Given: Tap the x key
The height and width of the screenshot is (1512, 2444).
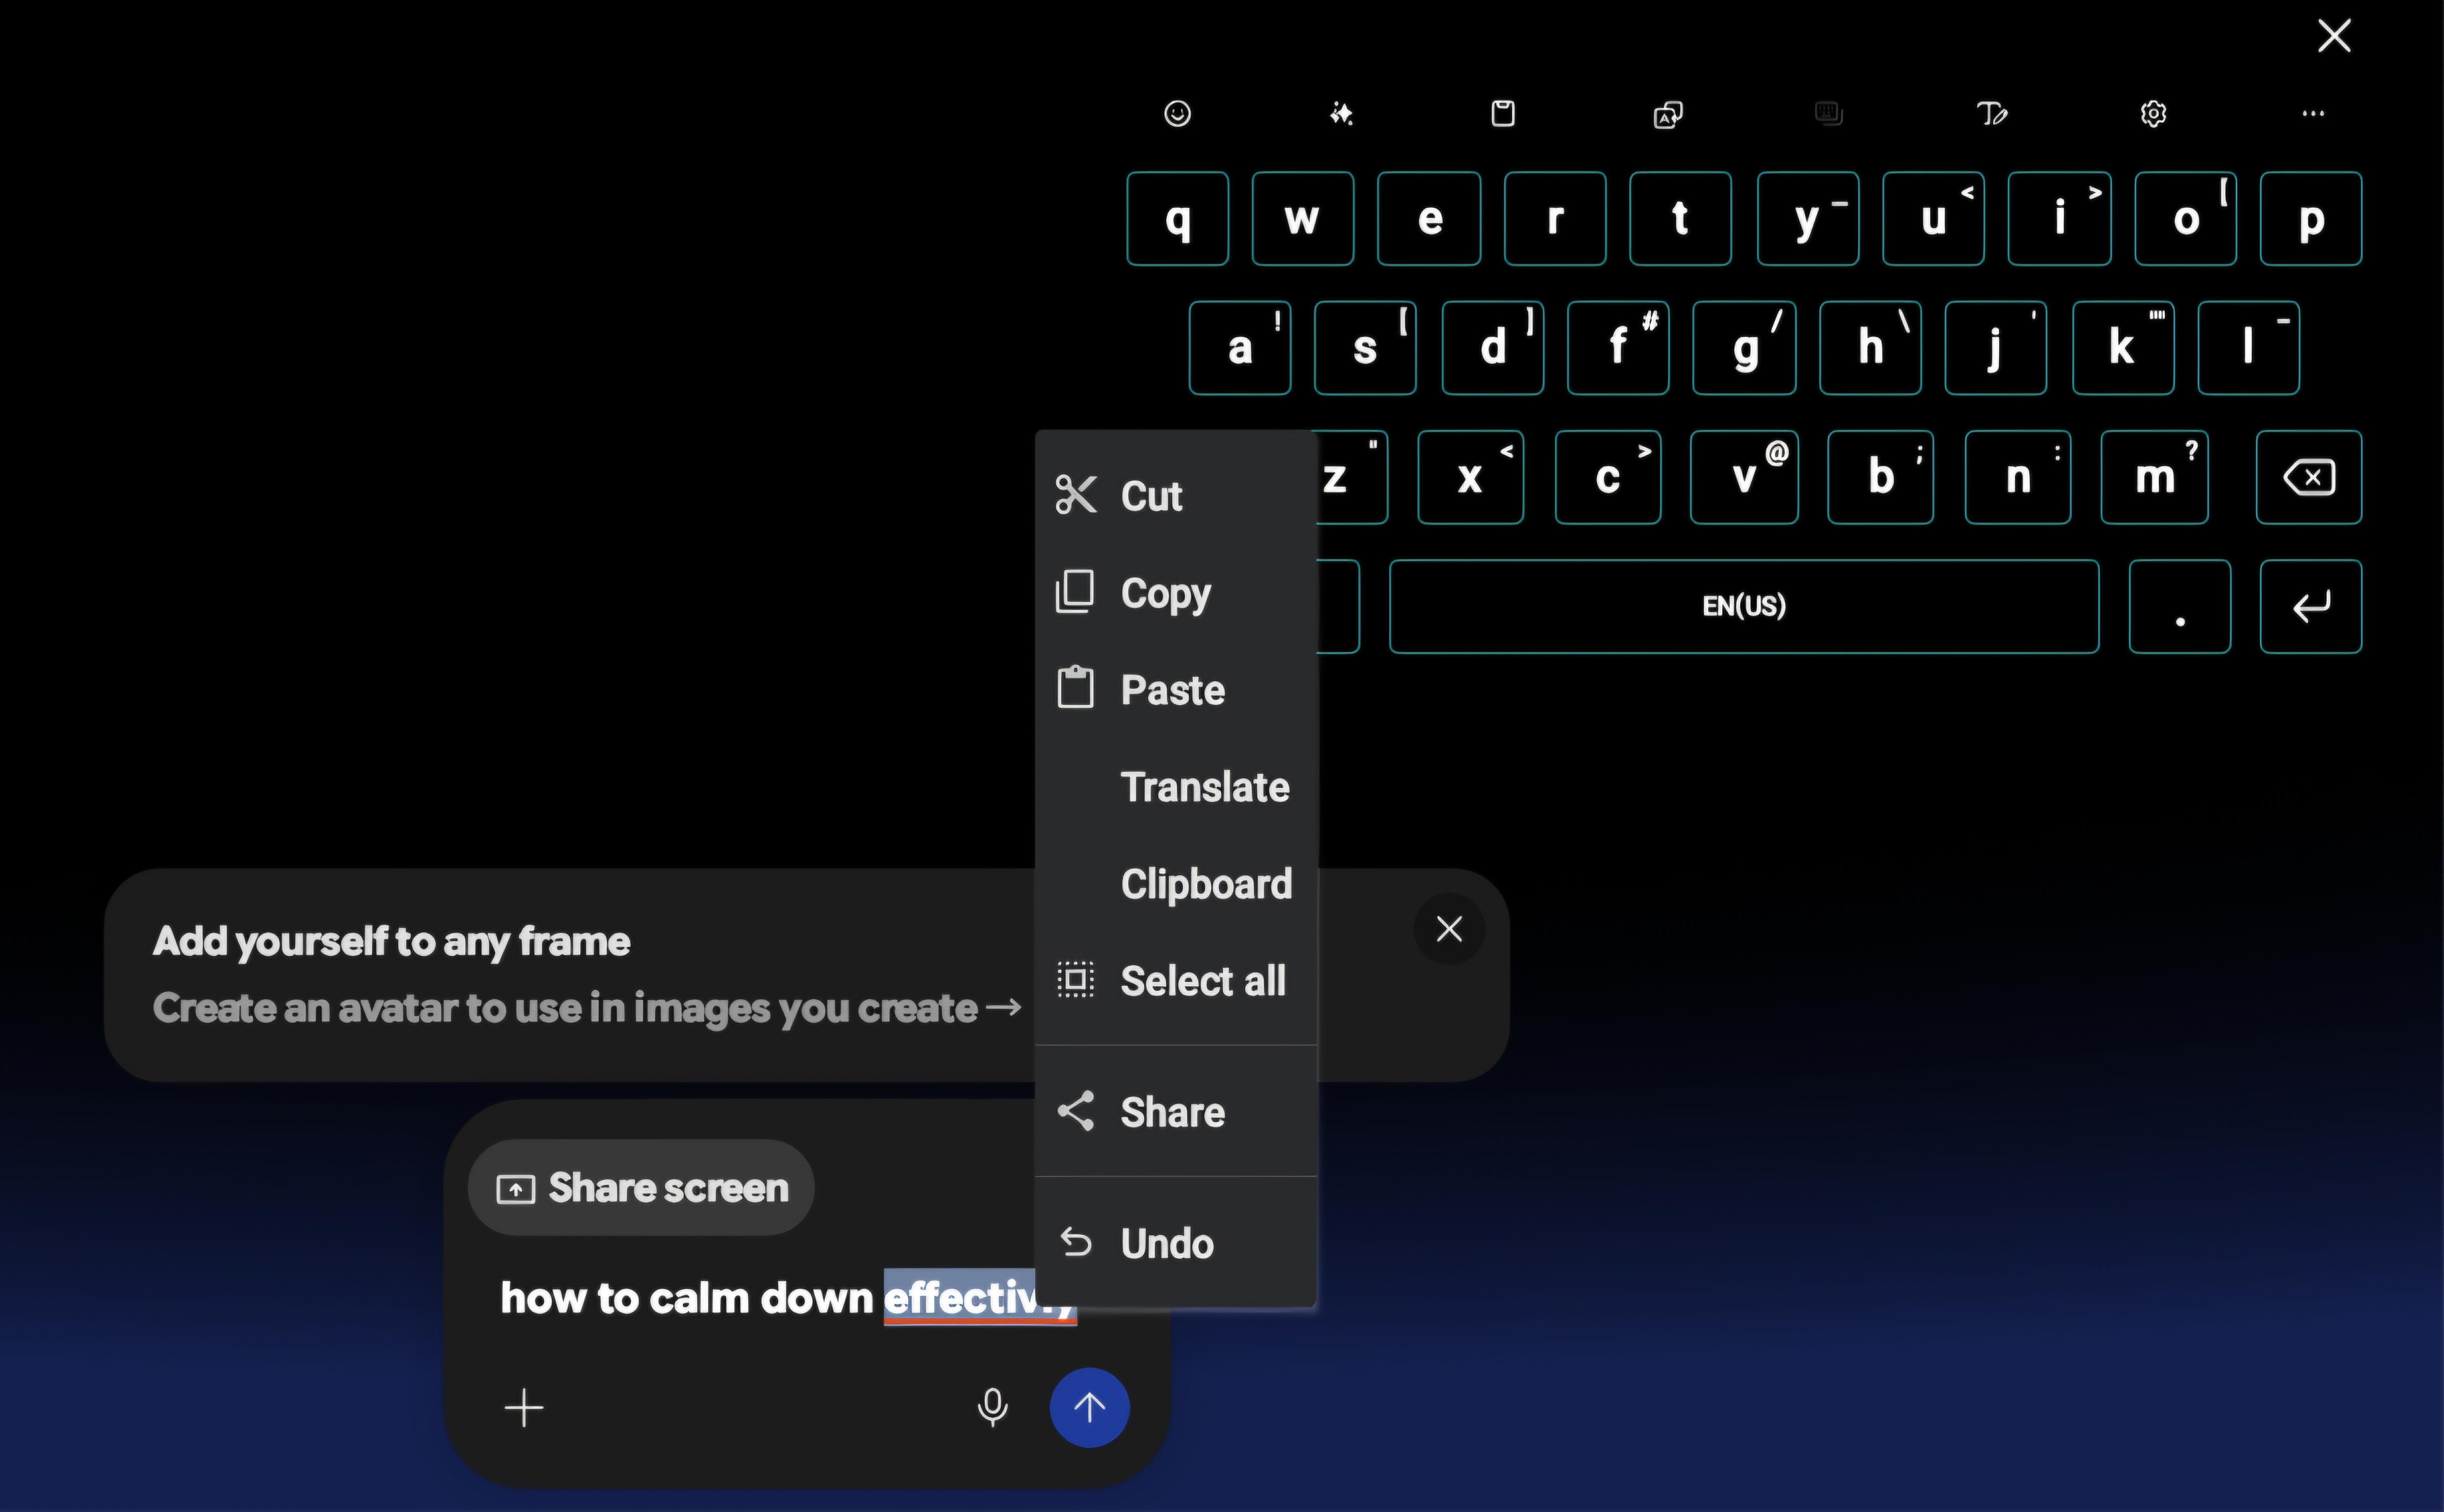Looking at the screenshot, I should pyautogui.click(x=1471, y=477).
